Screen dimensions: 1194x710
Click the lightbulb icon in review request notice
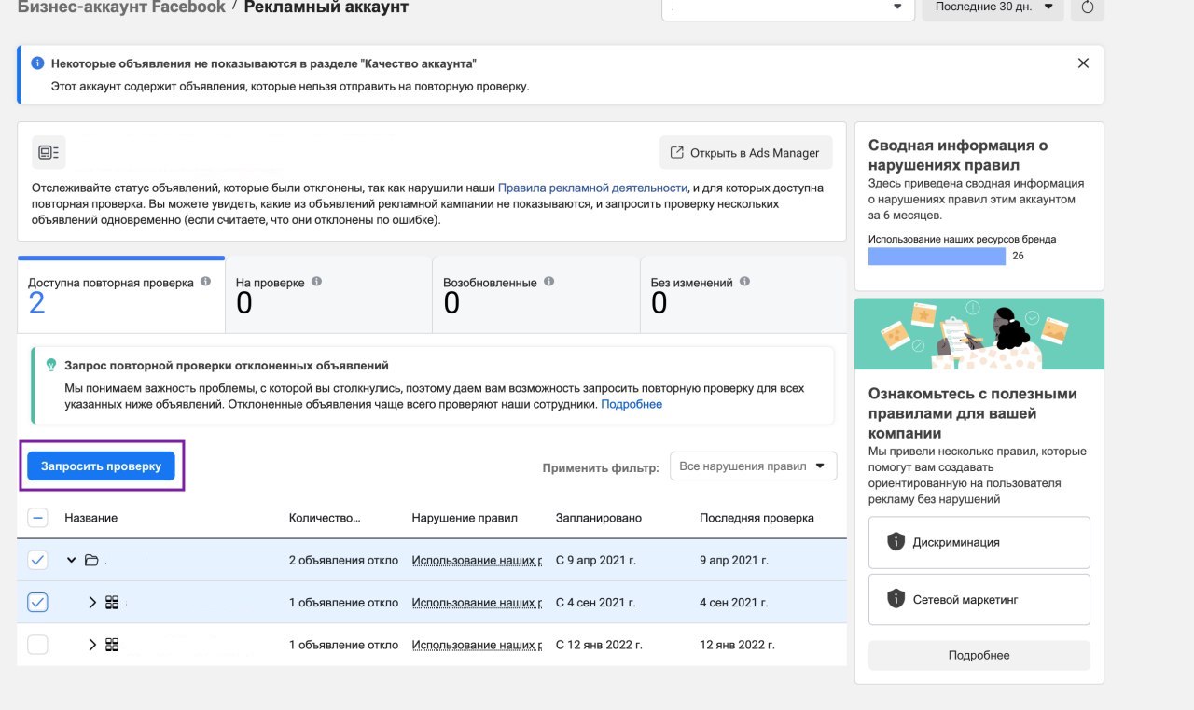pyautogui.click(x=51, y=366)
